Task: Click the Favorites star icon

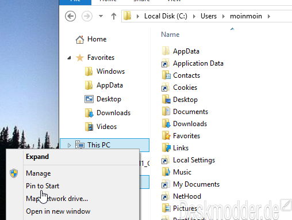Action: 80,58
